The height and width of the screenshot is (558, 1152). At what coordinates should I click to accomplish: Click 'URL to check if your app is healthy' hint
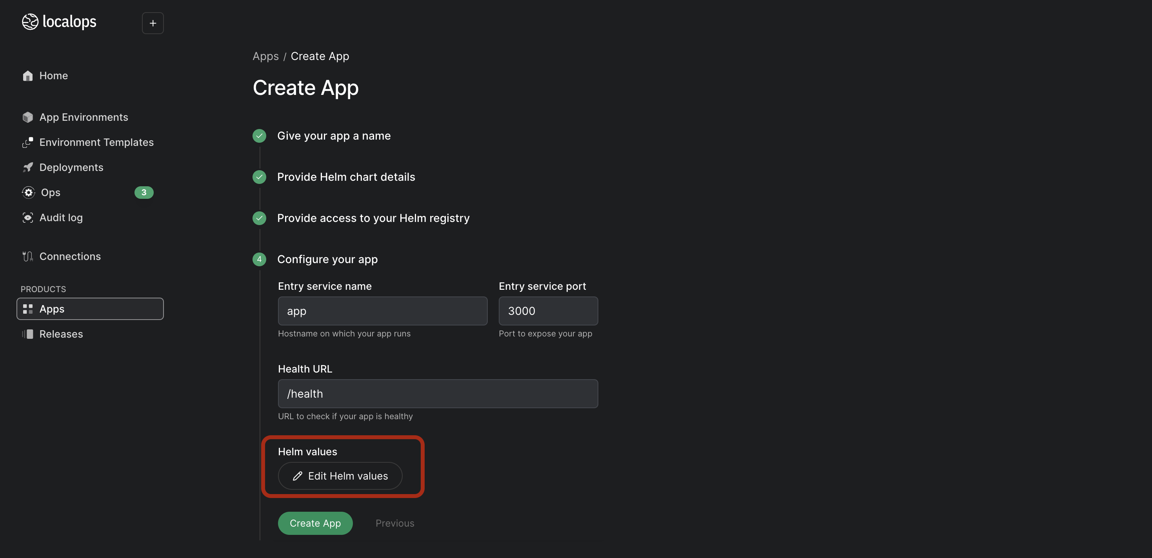[x=345, y=416]
